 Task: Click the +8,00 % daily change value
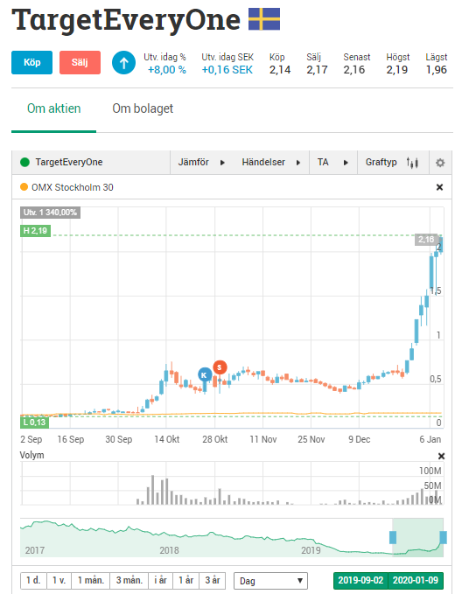(167, 70)
